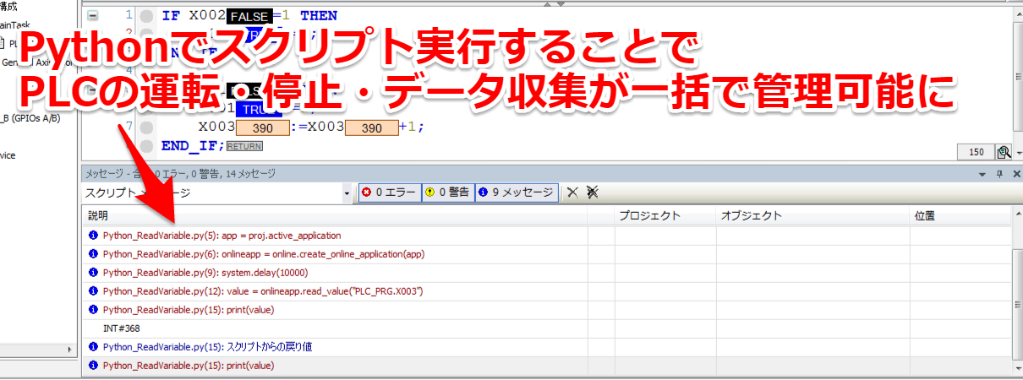Click the messages list vertical scrollbar
The image size is (1023, 380).
(1017, 296)
